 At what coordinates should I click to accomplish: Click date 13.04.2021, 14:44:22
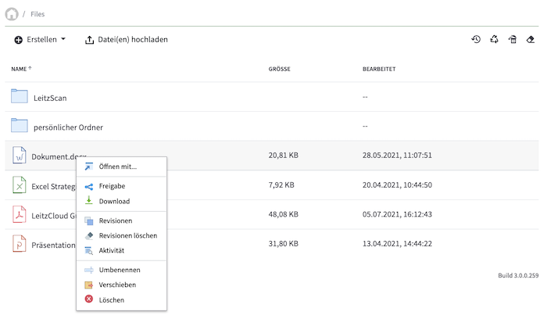coord(397,244)
